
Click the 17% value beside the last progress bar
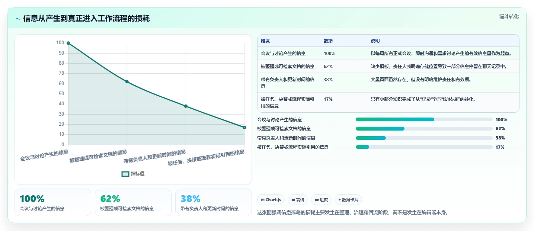[500, 147]
